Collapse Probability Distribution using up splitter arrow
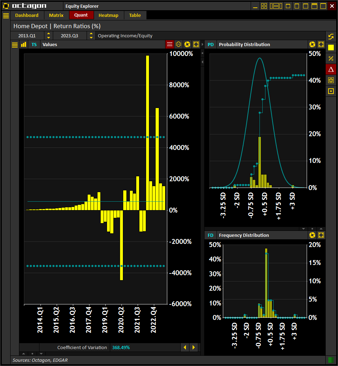This screenshot has width=338, height=366. tap(321, 229)
